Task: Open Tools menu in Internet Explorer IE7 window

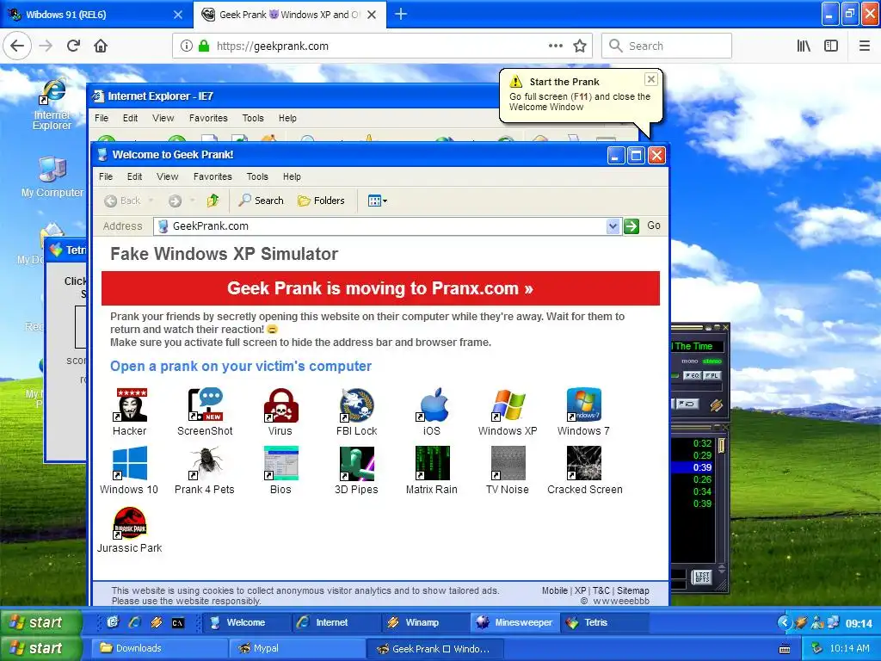Action: click(x=253, y=118)
